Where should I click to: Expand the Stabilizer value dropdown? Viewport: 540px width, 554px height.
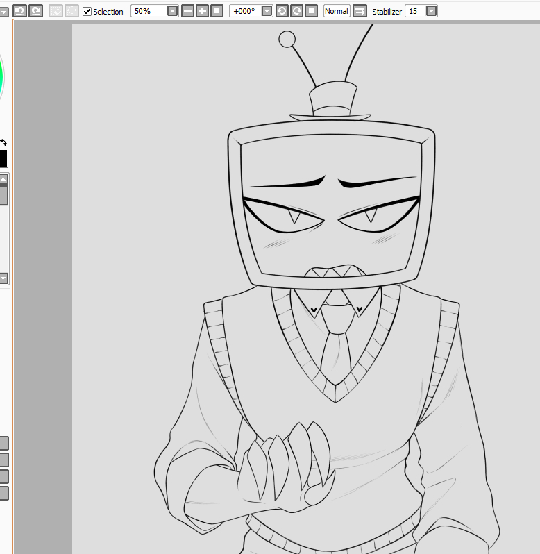point(431,11)
